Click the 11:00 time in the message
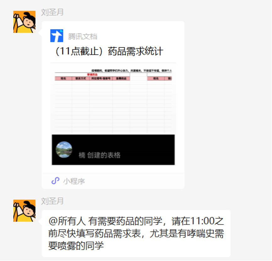Viewport: 272px width, 261px height. pyautogui.click(x=202, y=221)
